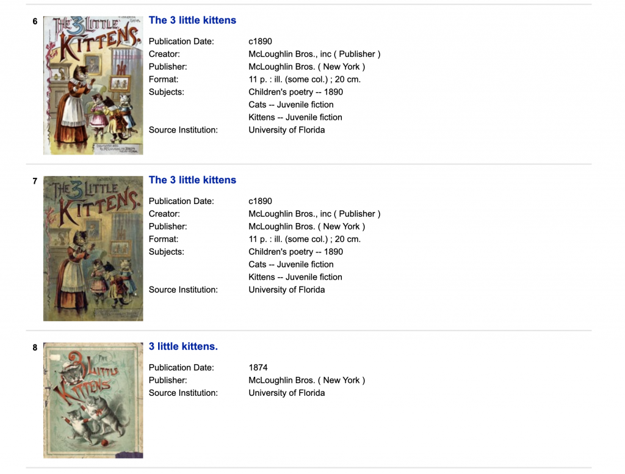The width and height of the screenshot is (625, 474).
Task: Click the result number 6 label
Action: click(35, 21)
